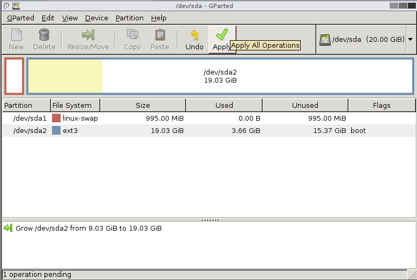Click the Paste clipboard toolbar icon
Viewport: 417px width, 280px height.
pos(160,35)
